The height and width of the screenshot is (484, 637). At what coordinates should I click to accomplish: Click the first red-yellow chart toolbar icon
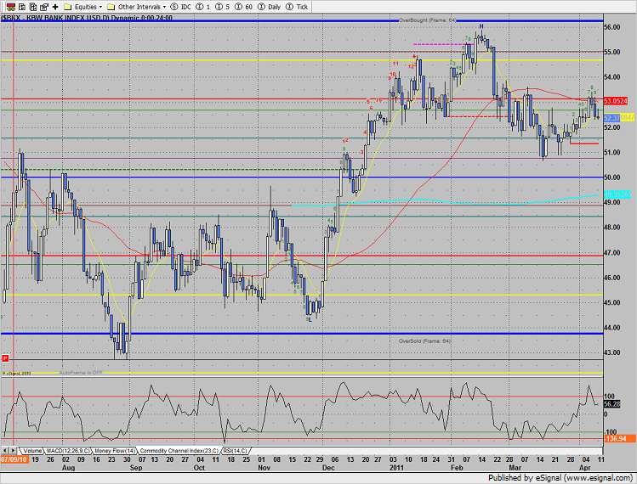click(x=11, y=7)
